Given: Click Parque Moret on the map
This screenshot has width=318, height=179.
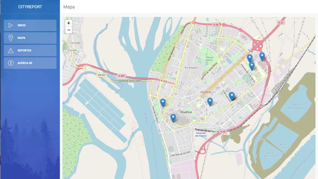Looking at the screenshot, I should coord(210,58).
